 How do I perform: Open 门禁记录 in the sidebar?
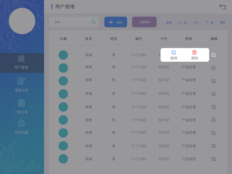(x=21, y=106)
